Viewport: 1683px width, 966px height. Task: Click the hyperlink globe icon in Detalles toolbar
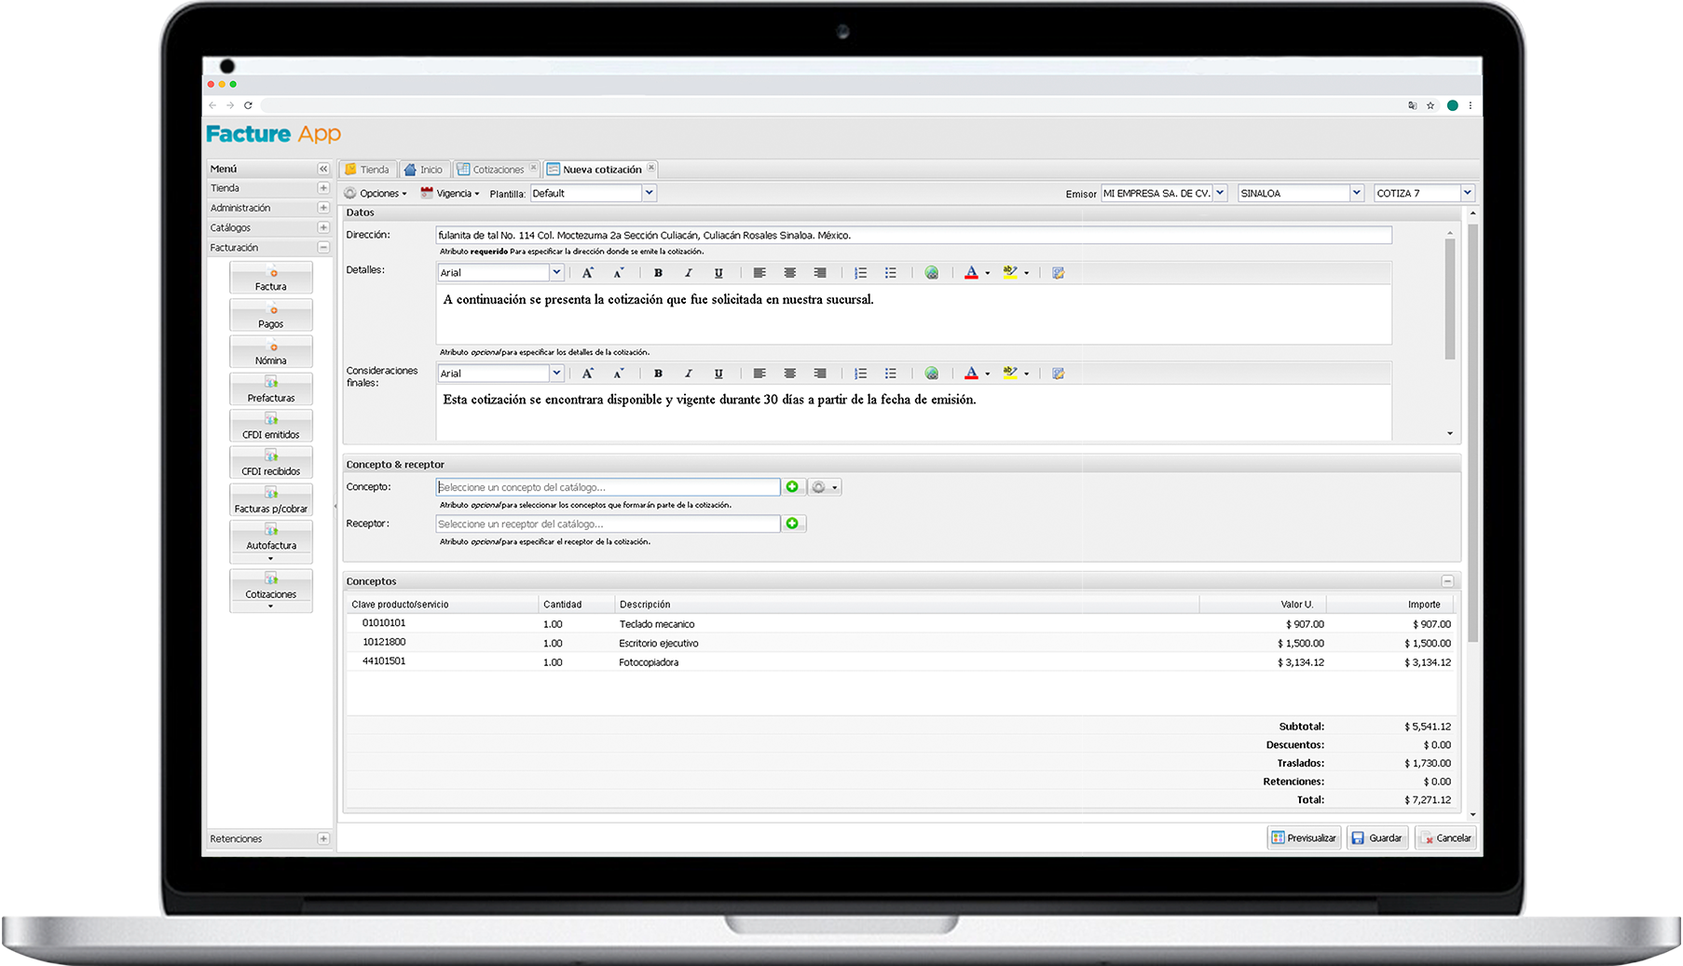pos(931,273)
